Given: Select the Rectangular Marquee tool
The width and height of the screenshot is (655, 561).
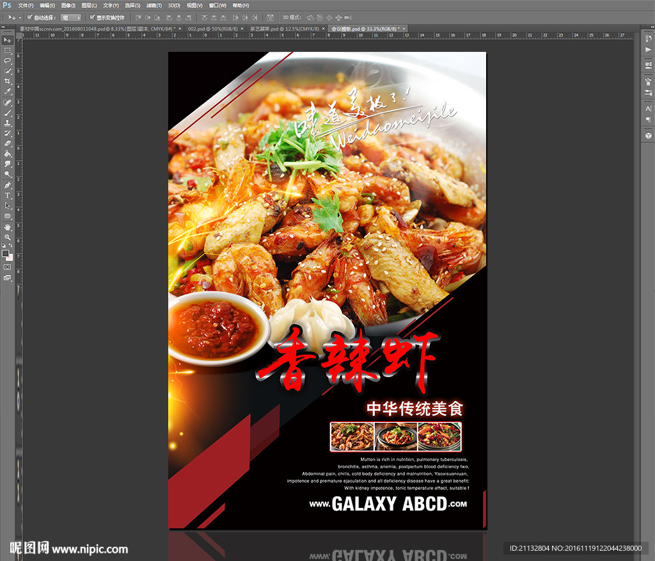Looking at the screenshot, I should 8,51.
